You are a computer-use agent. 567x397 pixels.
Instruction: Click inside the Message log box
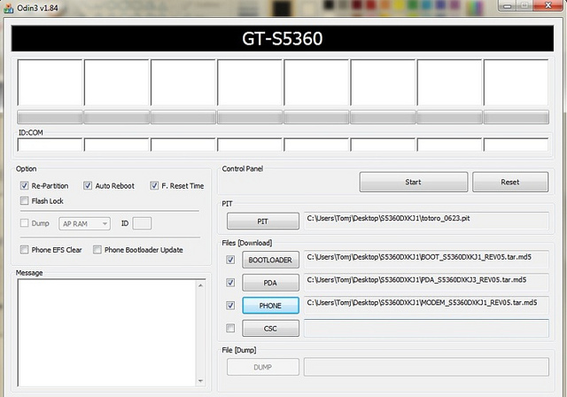tap(106, 332)
